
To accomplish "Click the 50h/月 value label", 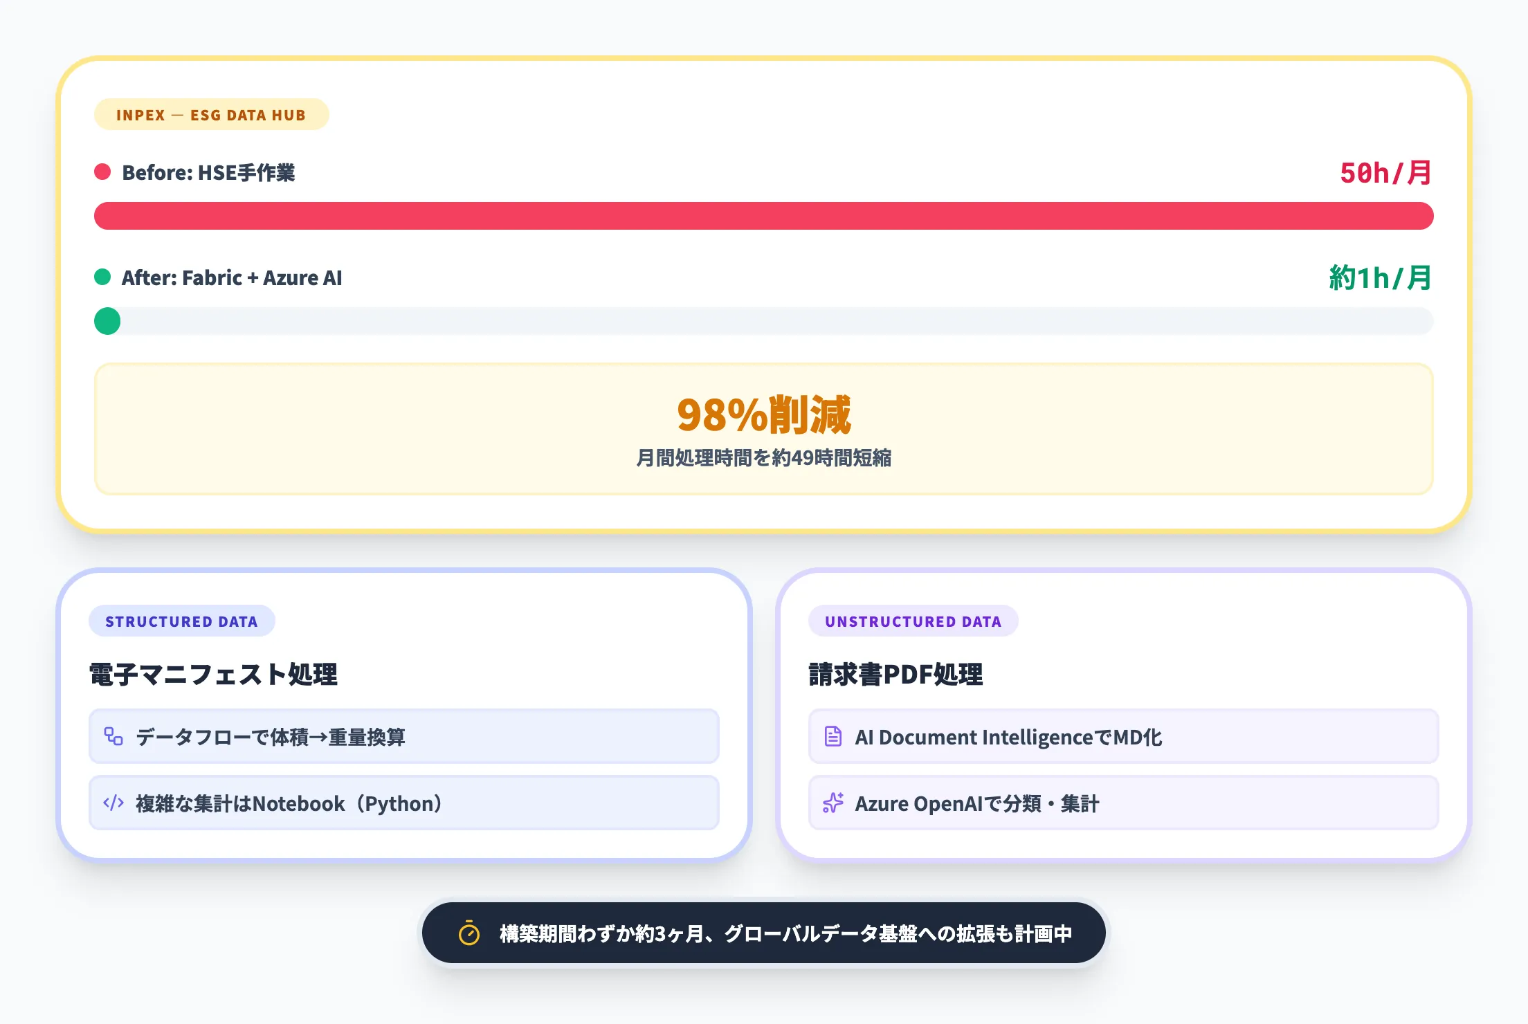I will [1385, 173].
